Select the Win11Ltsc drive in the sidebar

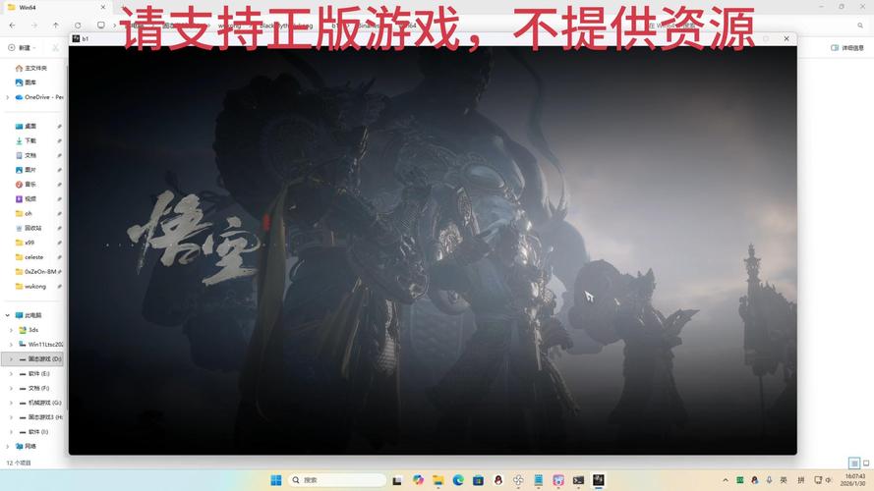coord(40,345)
